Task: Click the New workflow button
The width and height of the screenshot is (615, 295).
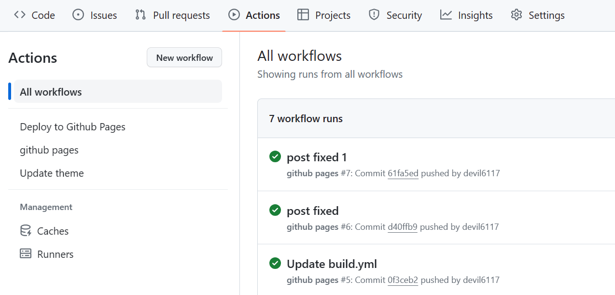Action: pos(184,57)
